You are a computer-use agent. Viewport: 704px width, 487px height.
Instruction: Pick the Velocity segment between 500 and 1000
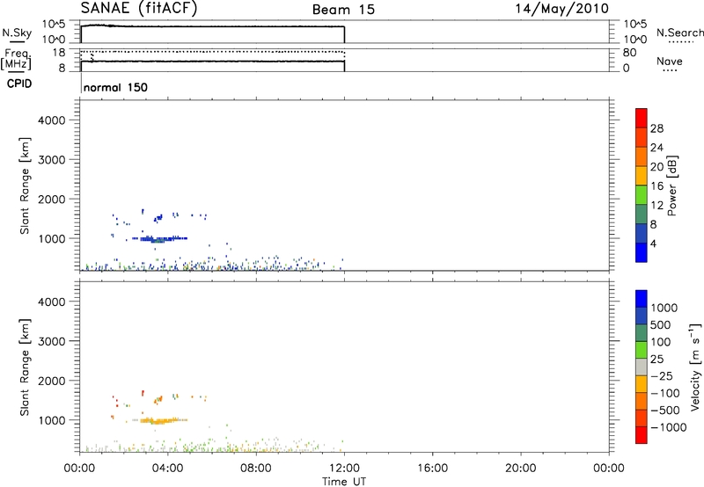pos(642,316)
